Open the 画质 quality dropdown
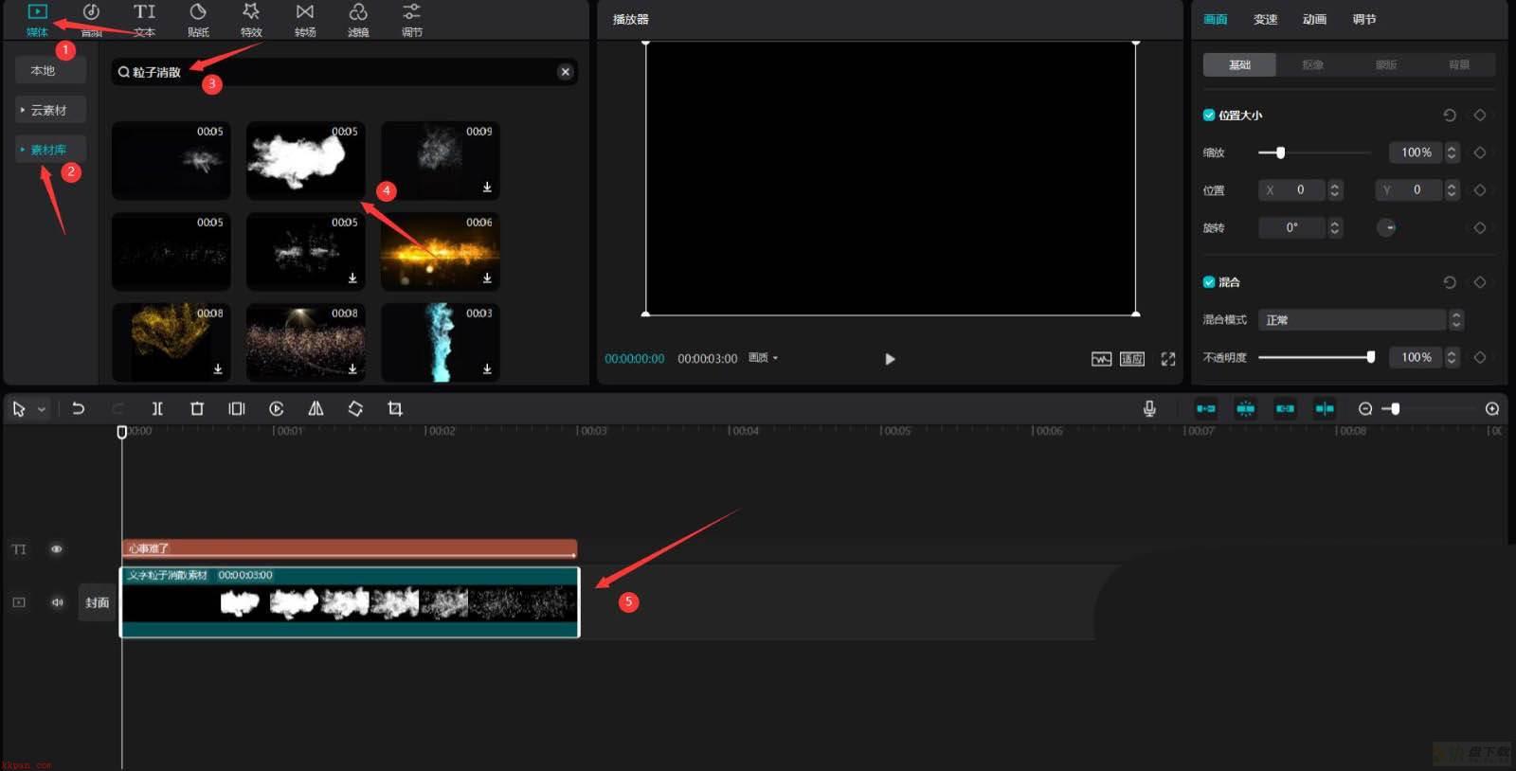Image resolution: width=1516 pixels, height=771 pixels. click(x=763, y=358)
